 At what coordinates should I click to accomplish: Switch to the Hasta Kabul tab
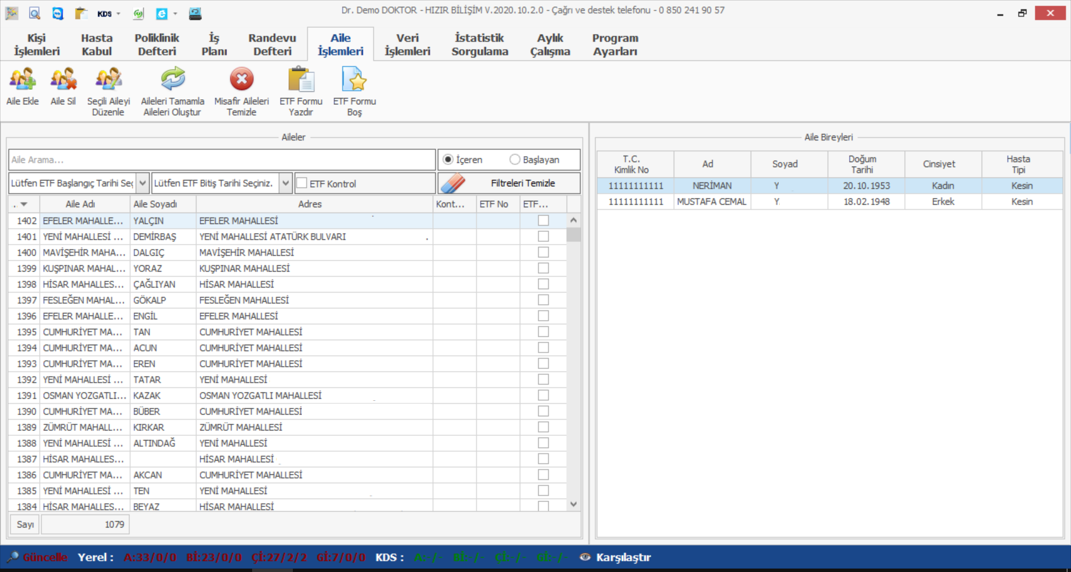(x=97, y=45)
